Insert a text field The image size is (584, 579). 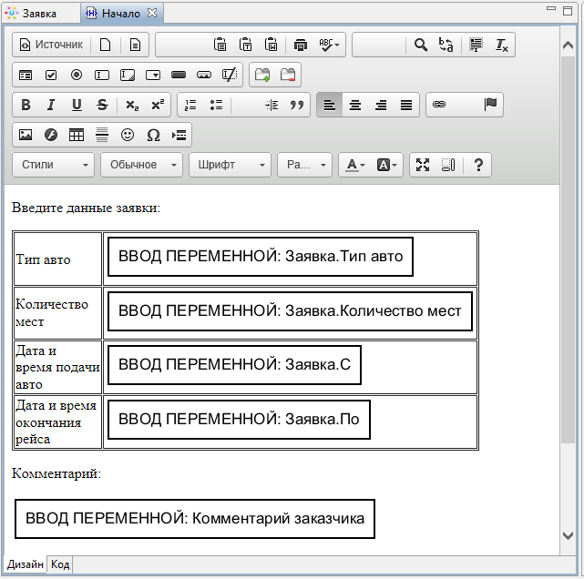pyautogui.click(x=102, y=76)
